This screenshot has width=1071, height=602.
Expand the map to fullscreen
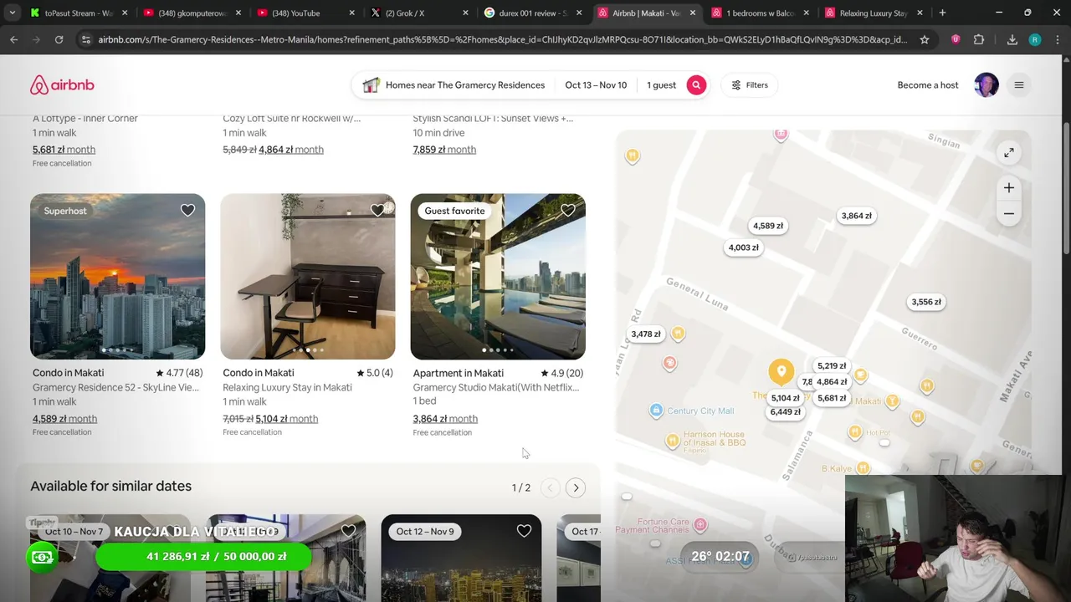pos(1009,153)
